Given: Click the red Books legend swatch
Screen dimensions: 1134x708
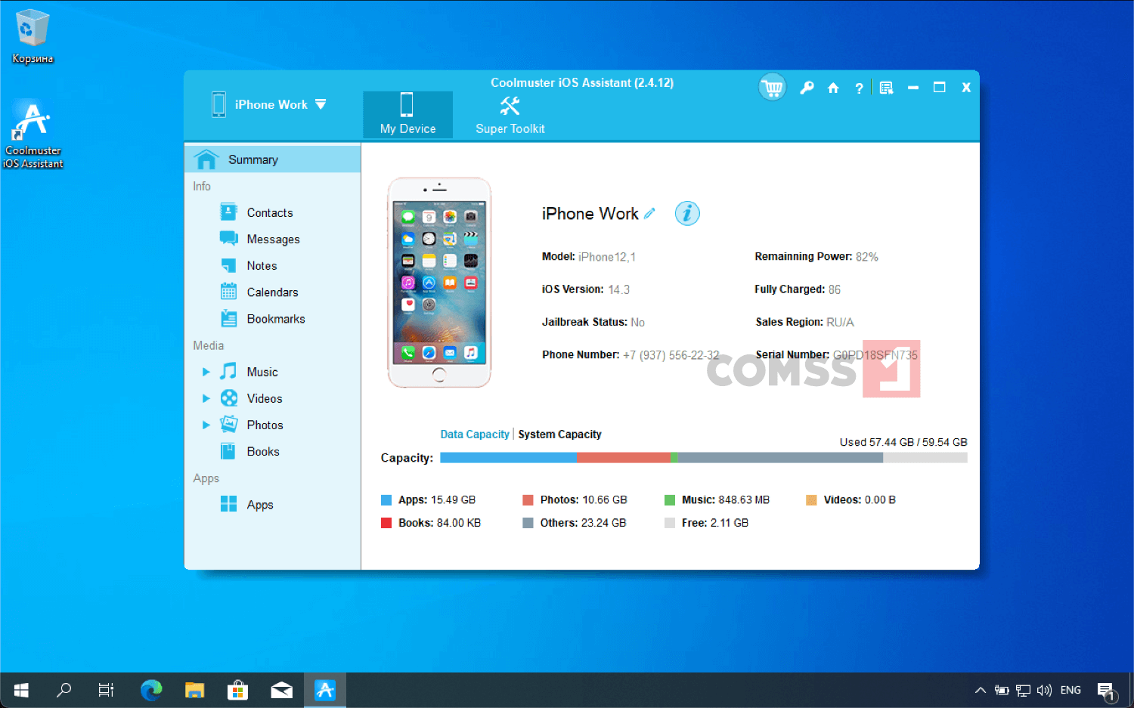Looking at the screenshot, I should coord(386,523).
